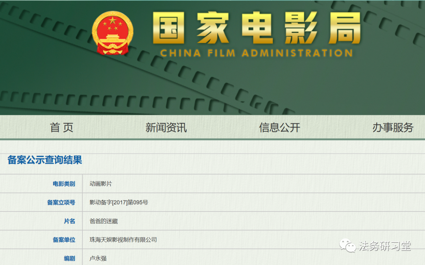The height and width of the screenshot is (265, 425).
Task: Click the national emblem logo
Action: pyautogui.click(x=113, y=33)
